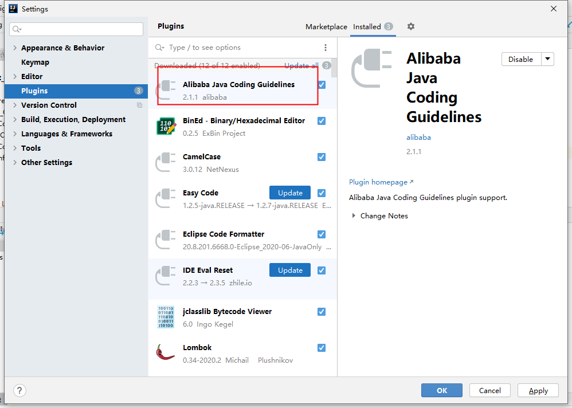
Task: Expand Appearance & Behavior settings
Action: coord(15,48)
